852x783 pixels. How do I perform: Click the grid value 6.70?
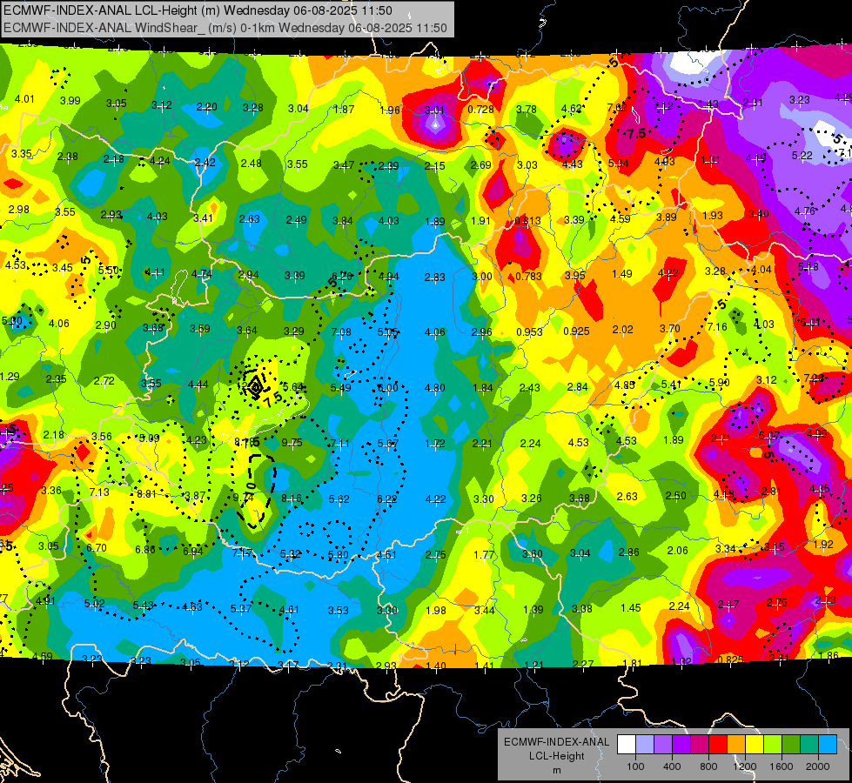[x=97, y=547]
